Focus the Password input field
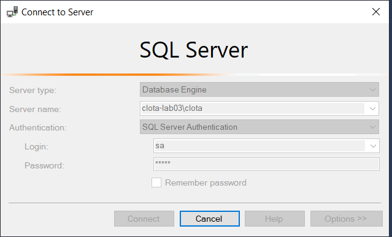This screenshot has width=392, height=237. [266, 164]
